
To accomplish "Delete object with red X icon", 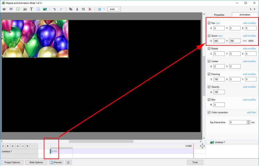I will (x=90, y=9).
